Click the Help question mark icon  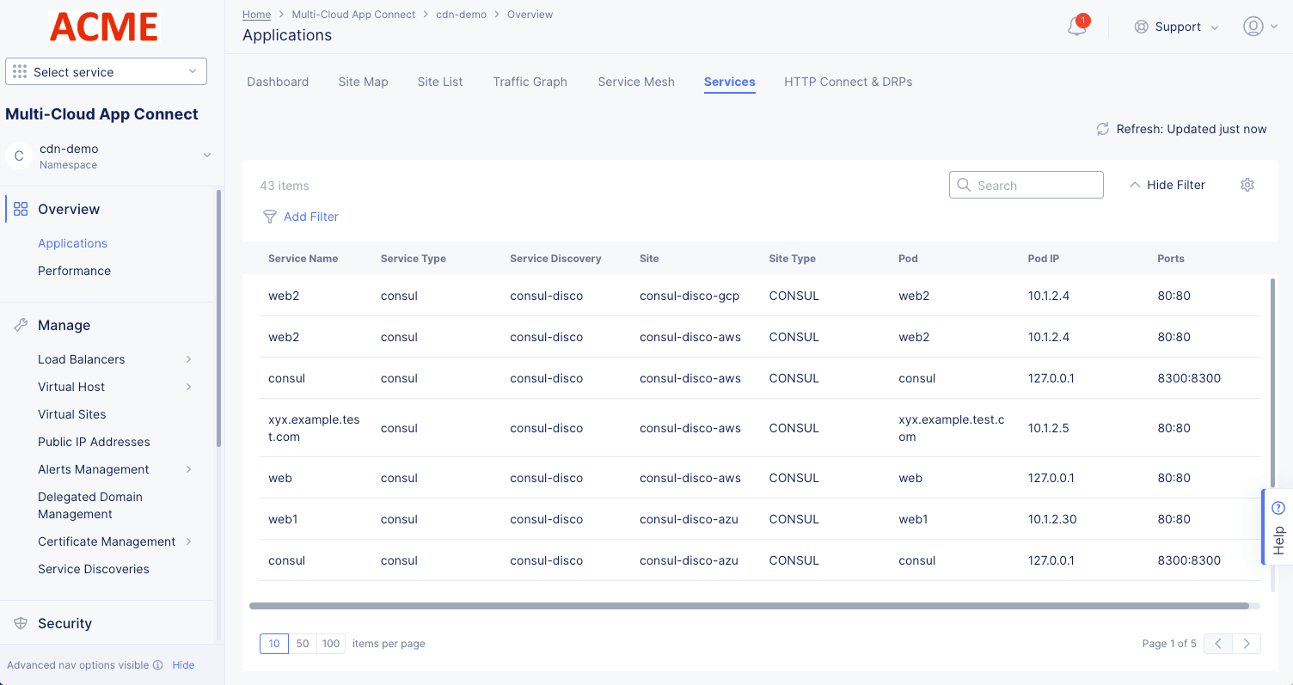click(x=1278, y=508)
